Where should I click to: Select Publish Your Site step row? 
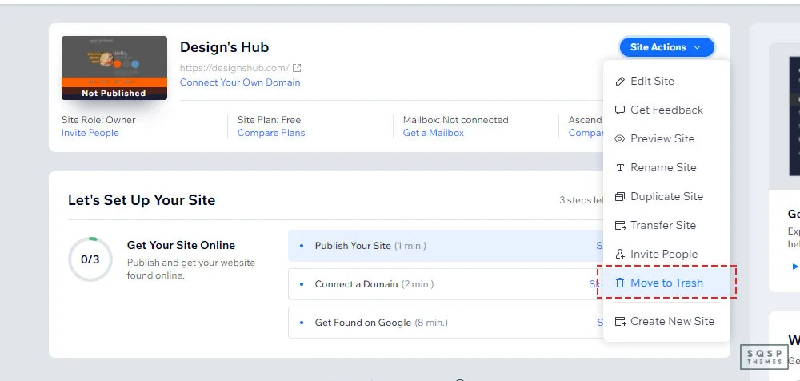point(446,246)
